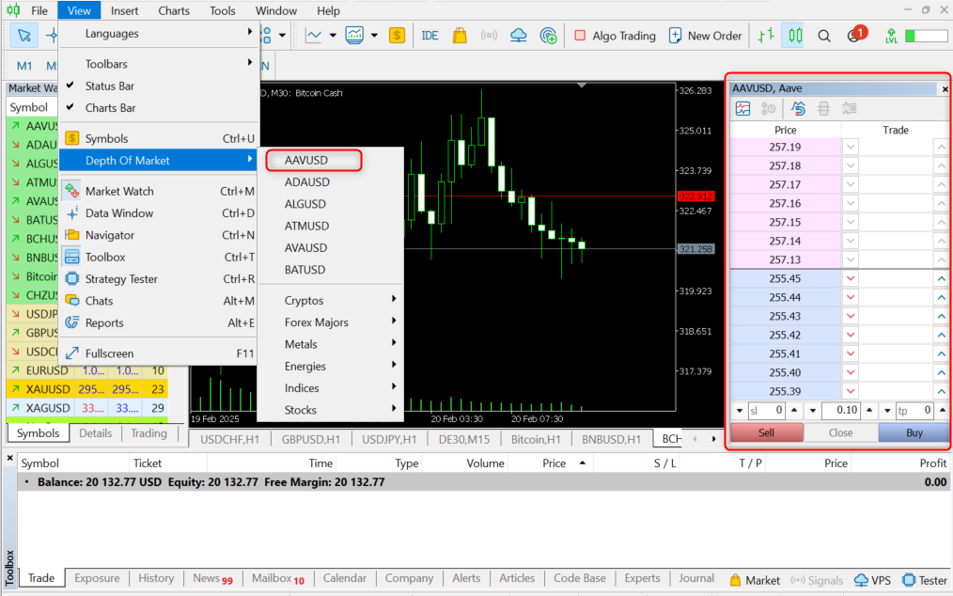Screen dimensions: 953x596
Task: Expand the Stocks submenu
Action: [x=331, y=410]
